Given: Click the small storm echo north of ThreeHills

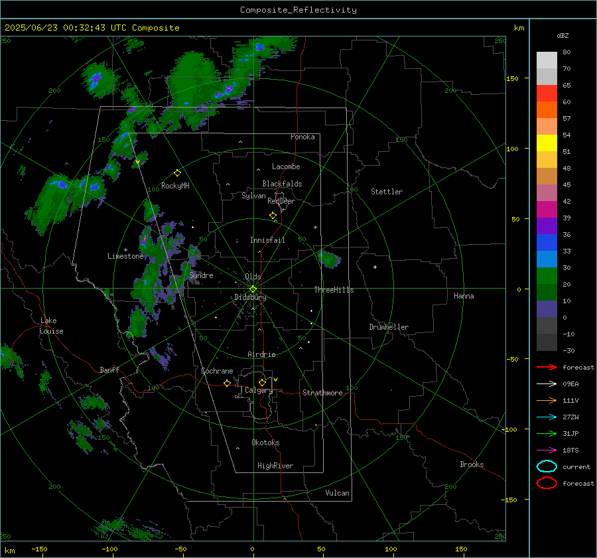Looking at the screenshot, I should [x=329, y=259].
